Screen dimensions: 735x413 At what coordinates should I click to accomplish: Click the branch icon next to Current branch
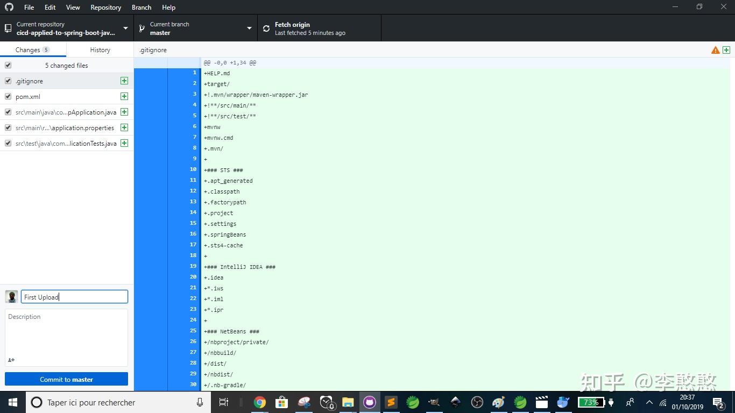click(x=141, y=28)
